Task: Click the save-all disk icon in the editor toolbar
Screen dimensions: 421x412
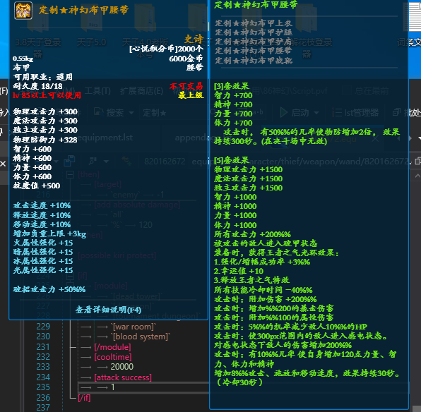Action: (69, 161)
